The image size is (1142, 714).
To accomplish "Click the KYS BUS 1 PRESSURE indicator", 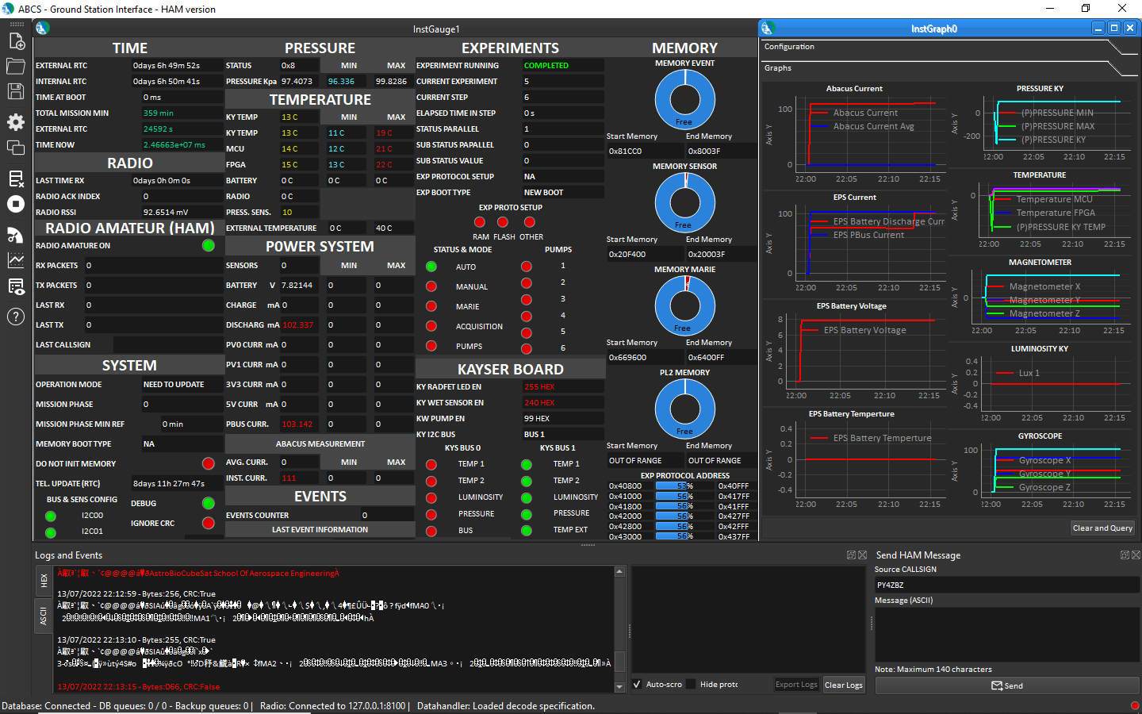I will point(527,514).
